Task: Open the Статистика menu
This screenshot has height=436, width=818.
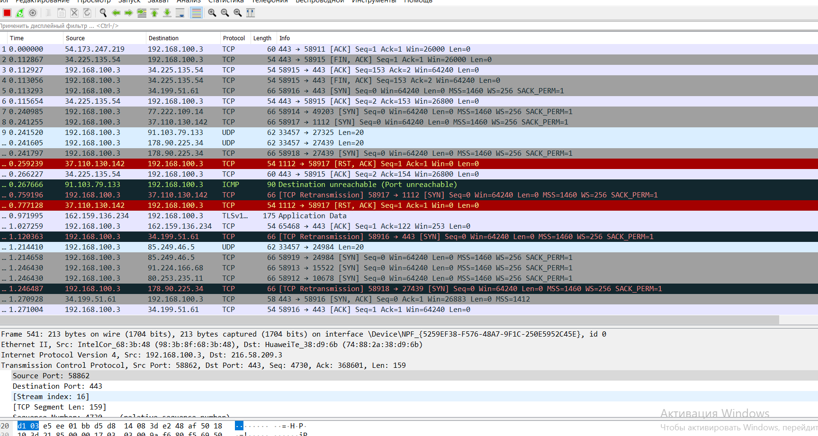Action: tap(226, 1)
